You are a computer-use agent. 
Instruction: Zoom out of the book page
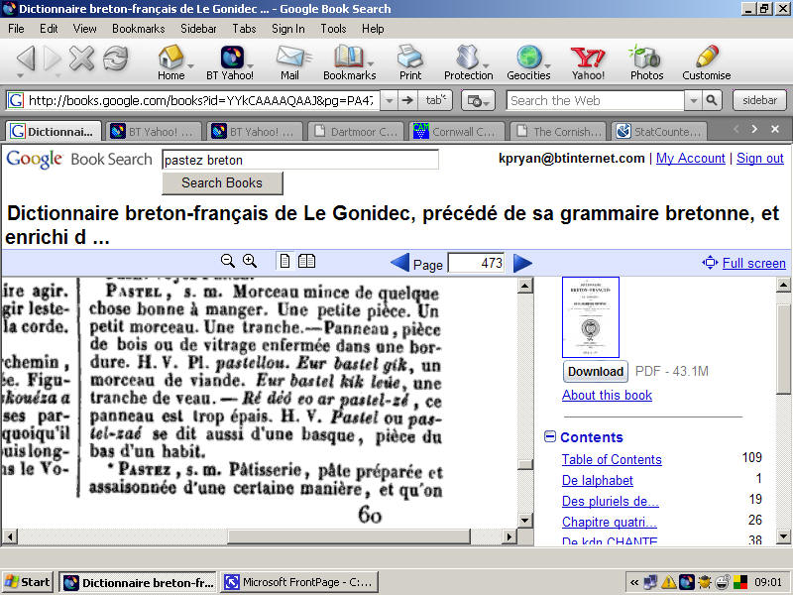(x=228, y=261)
